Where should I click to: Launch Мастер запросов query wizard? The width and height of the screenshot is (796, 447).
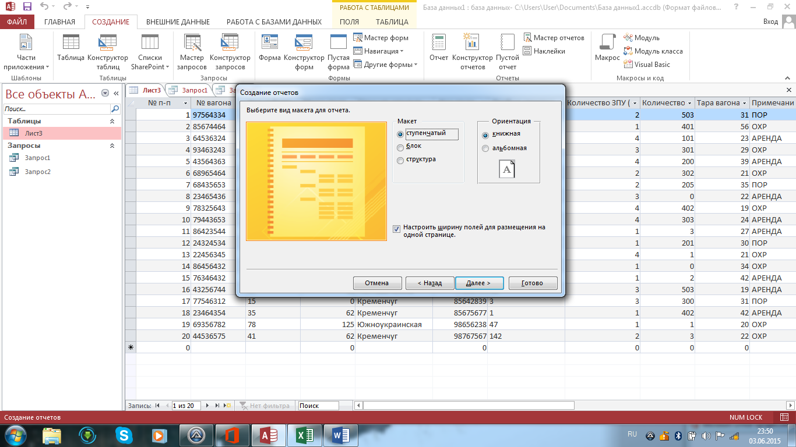pos(192,52)
